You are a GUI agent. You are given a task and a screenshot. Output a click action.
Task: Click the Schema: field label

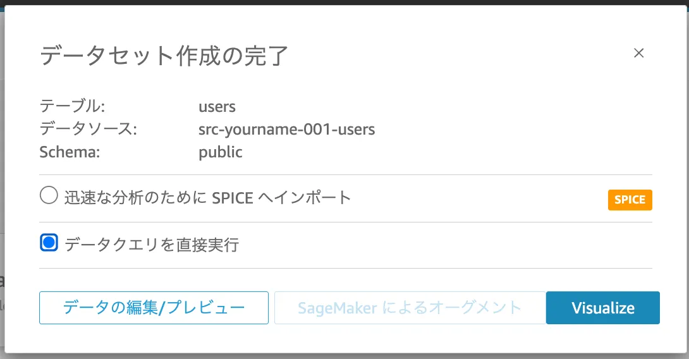click(x=70, y=152)
